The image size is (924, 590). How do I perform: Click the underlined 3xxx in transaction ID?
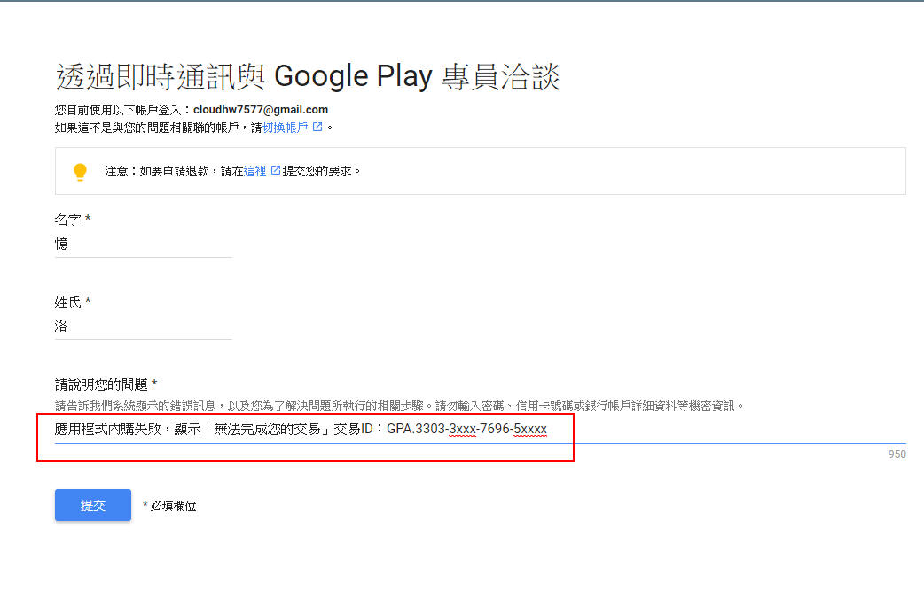click(463, 430)
